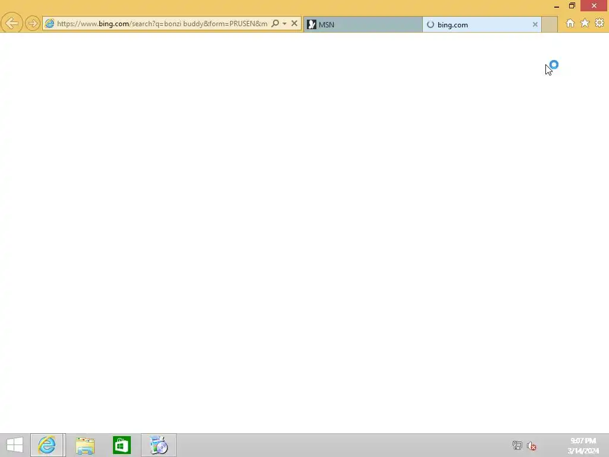Open the address bar autocomplete dropdown arrow

point(285,23)
